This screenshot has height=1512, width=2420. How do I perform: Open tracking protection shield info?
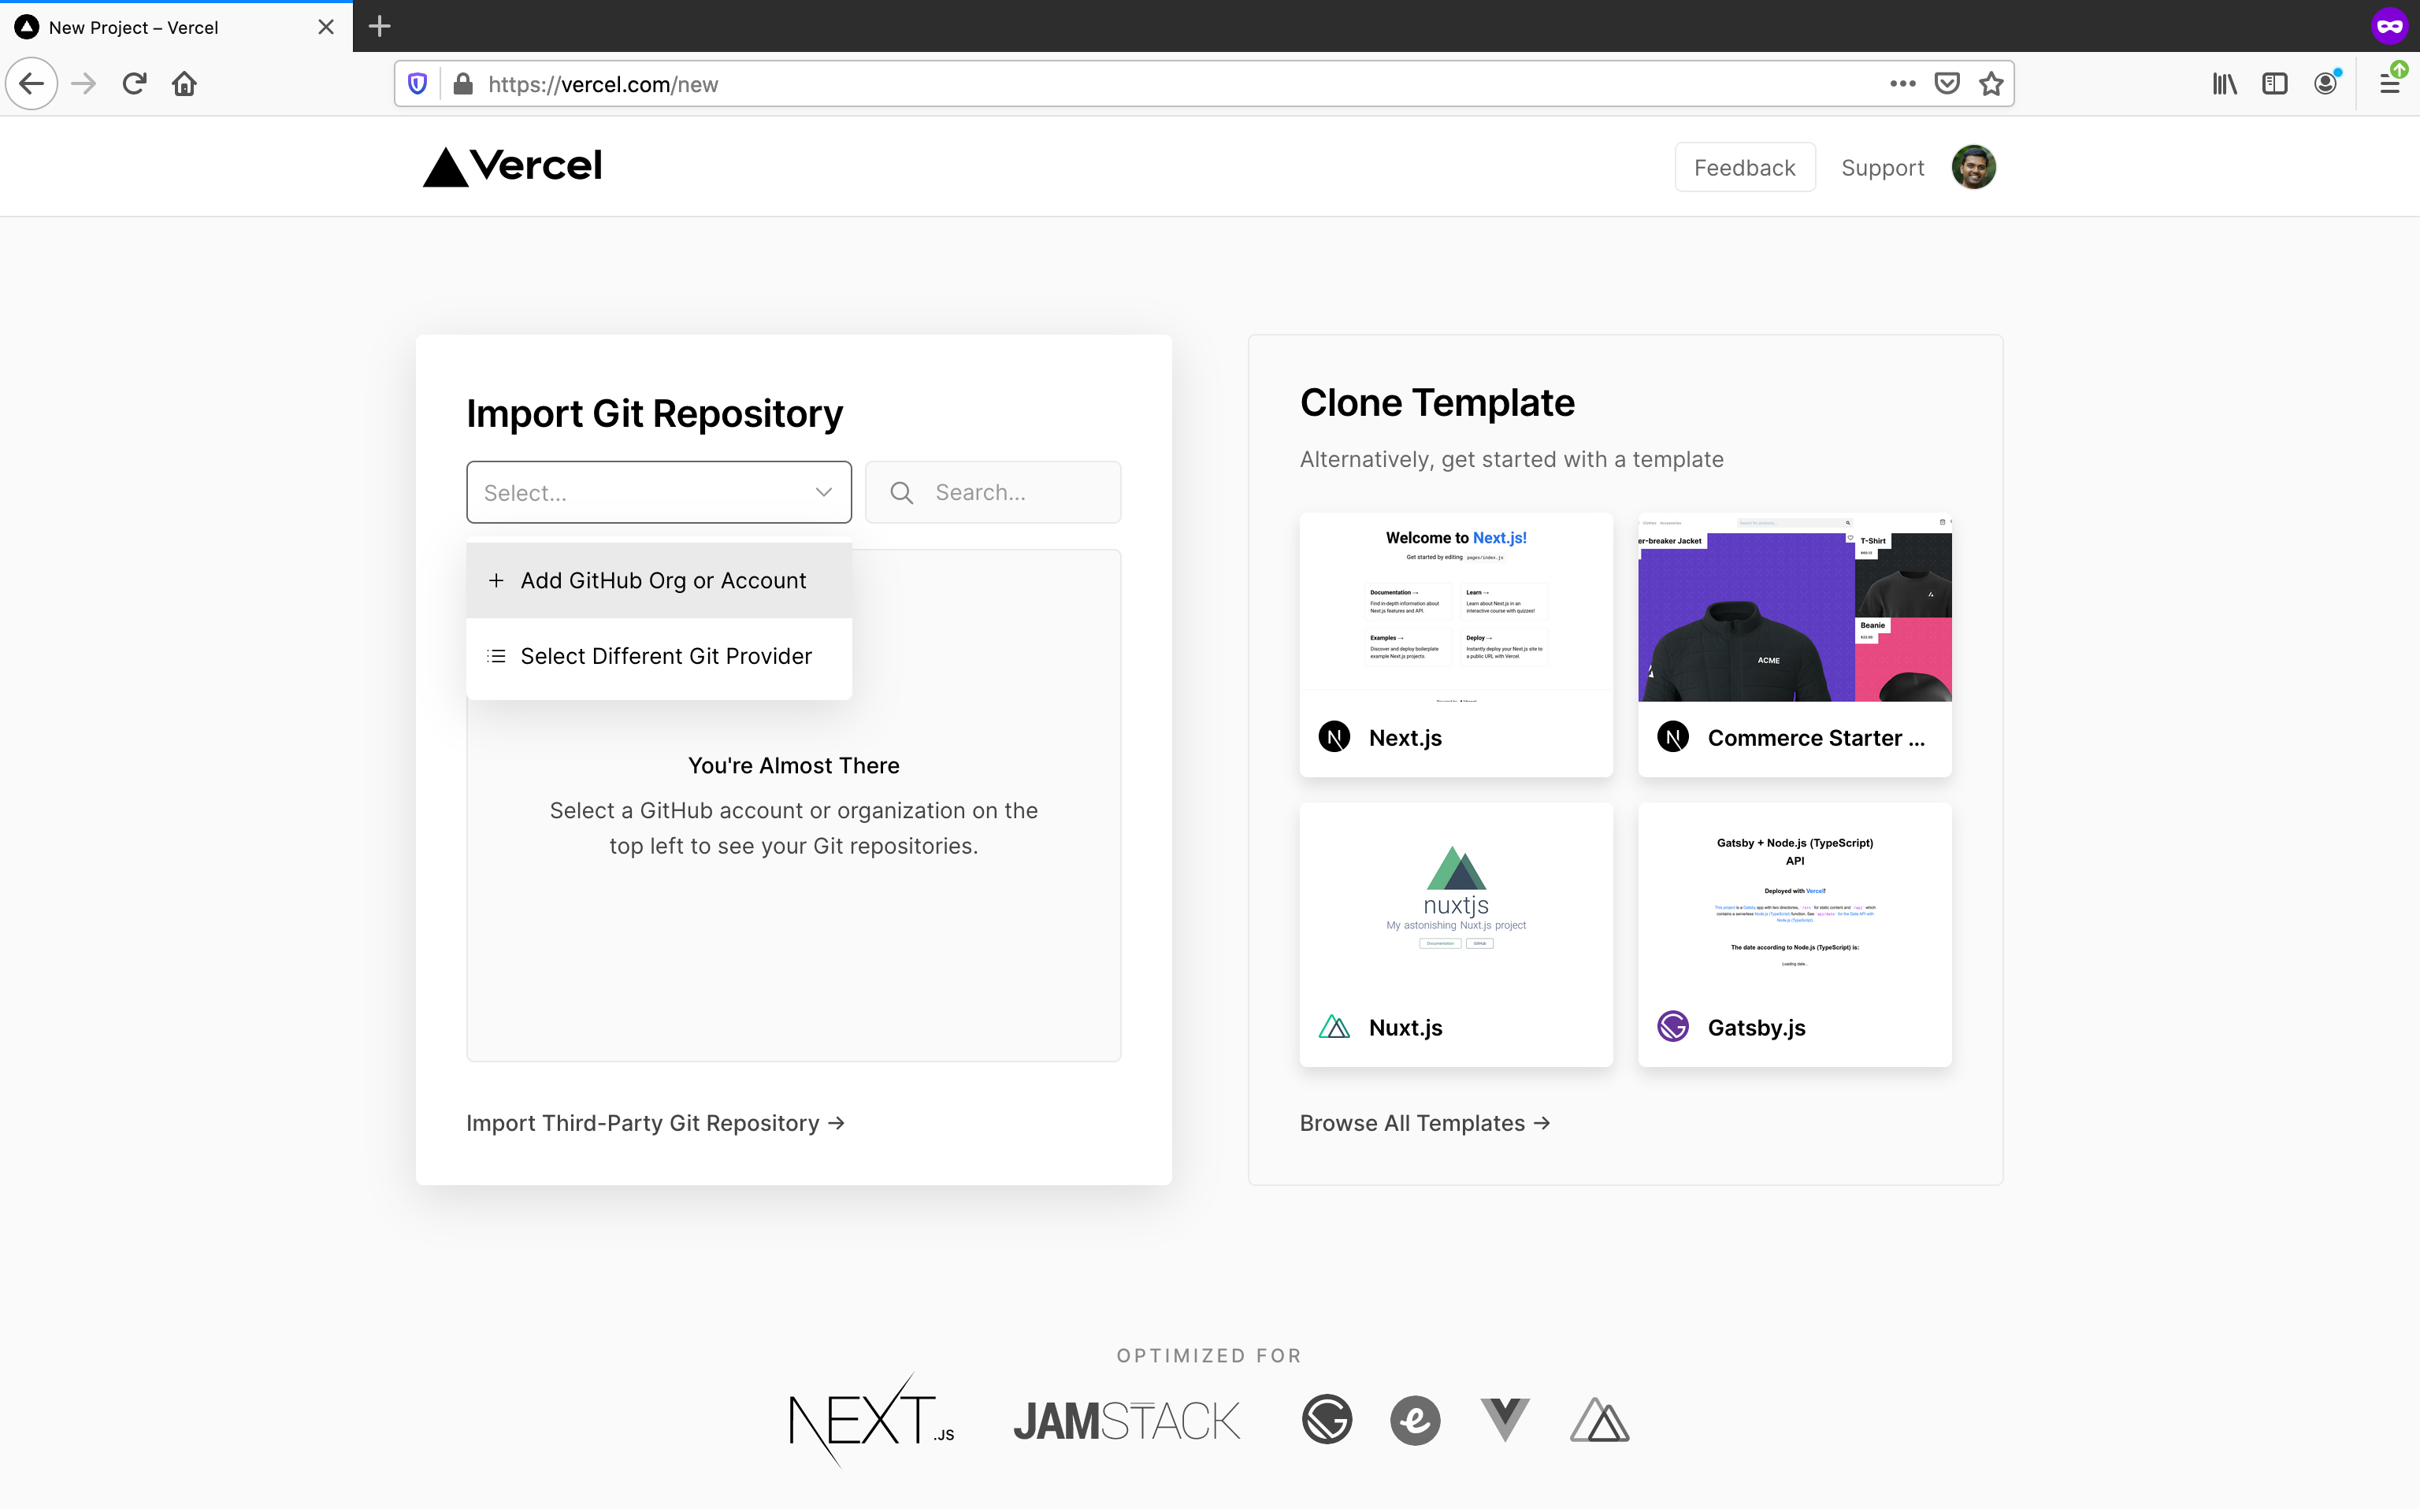[x=418, y=84]
